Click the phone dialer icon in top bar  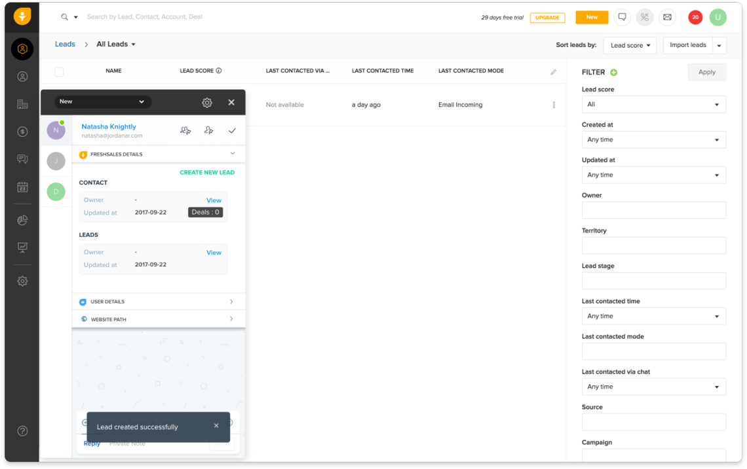coord(645,18)
